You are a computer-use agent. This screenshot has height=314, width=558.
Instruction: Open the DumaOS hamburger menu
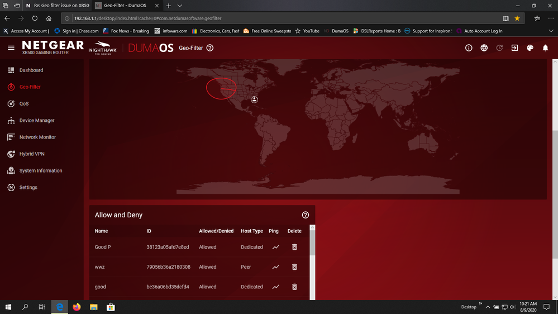click(11, 47)
